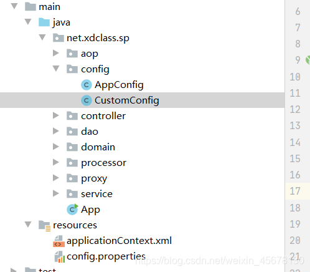Select the net.xdclass.sp package label

click(98, 38)
